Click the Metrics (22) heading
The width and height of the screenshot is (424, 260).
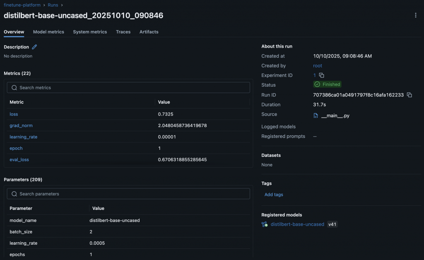tap(17, 73)
